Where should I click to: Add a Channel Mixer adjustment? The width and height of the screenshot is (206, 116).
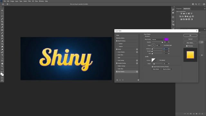(x=190, y=16)
